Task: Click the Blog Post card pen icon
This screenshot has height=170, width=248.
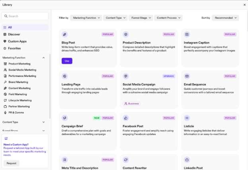Action: (x=65, y=34)
